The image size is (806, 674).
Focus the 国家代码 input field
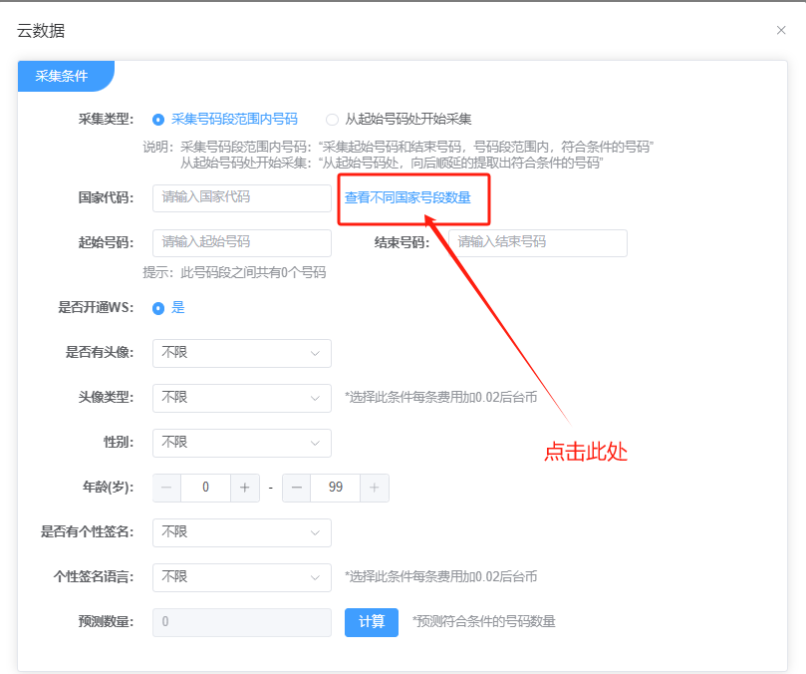point(241,198)
